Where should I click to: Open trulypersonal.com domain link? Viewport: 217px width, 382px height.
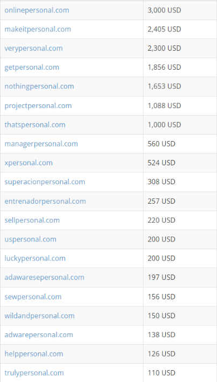click(x=34, y=373)
